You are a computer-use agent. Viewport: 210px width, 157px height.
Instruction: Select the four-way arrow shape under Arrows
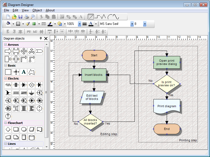(24, 51)
